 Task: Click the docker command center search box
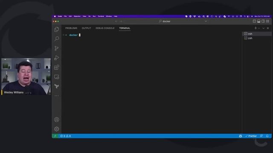(x=165, y=21)
